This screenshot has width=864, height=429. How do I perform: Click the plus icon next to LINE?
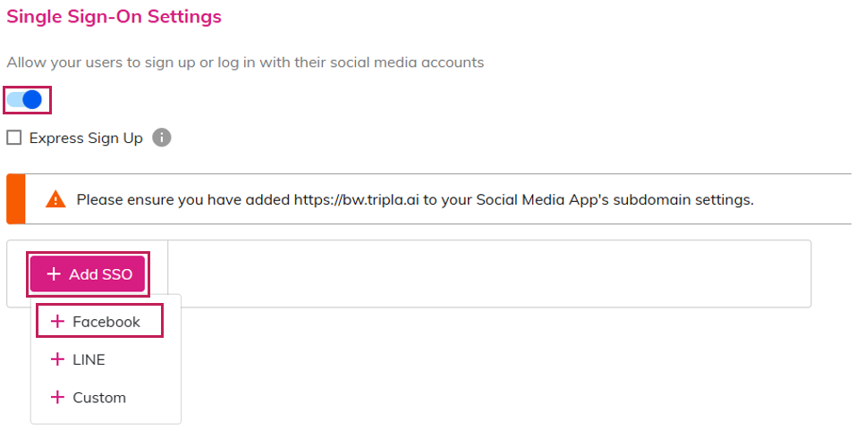pyautogui.click(x=58, y=360)
